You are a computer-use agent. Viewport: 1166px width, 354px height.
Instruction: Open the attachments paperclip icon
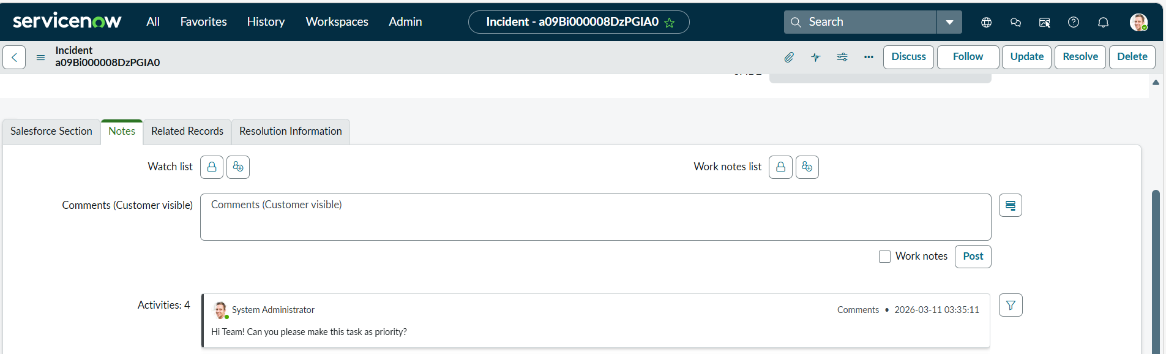(x=789, y=57)
